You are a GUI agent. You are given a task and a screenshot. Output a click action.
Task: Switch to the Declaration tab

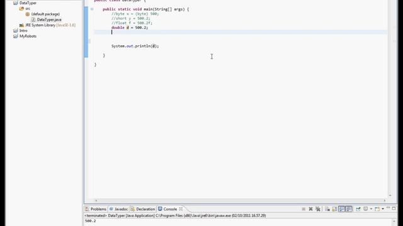143,209
